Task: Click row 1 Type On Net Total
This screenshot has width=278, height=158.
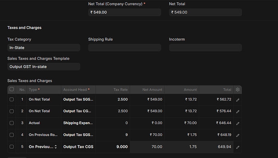Action: pyautogui.click(x=39, y=99)
